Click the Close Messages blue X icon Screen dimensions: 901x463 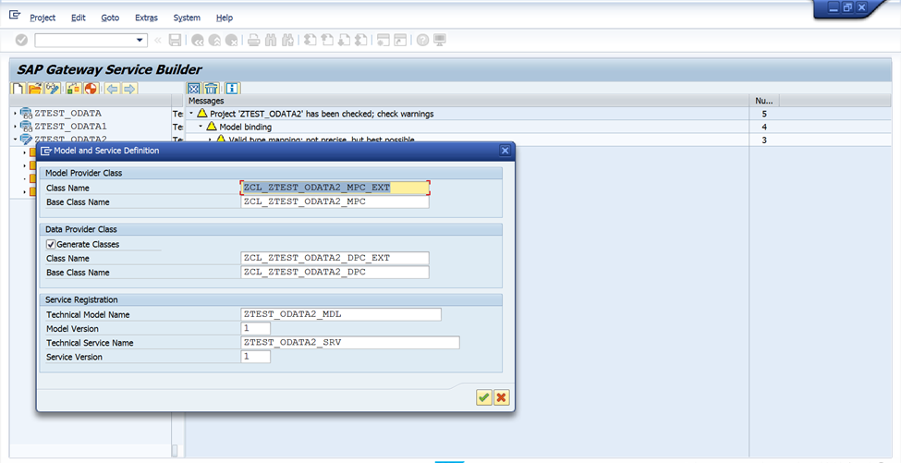pyautogui.click(x=194, y=89)
